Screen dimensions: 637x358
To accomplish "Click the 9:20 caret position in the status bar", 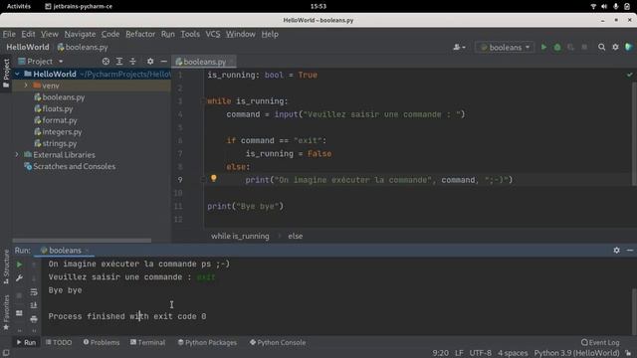I will coord(440,353).
